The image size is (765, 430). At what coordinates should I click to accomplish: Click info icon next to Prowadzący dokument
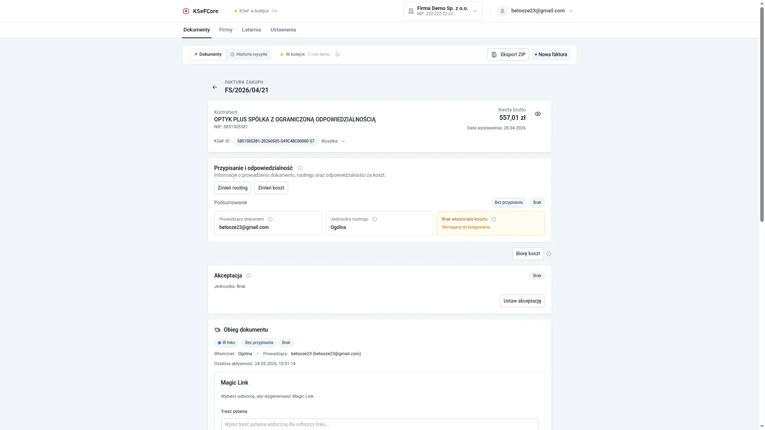270,219
